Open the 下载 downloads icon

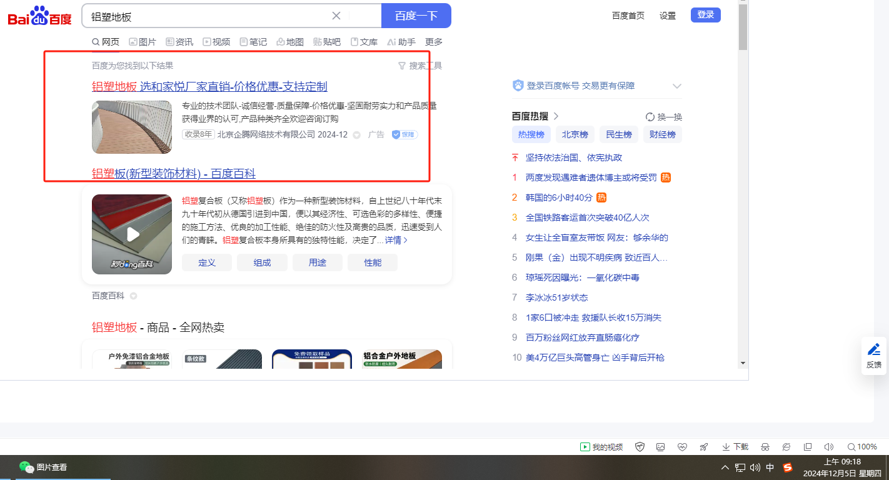coord(735,447)
